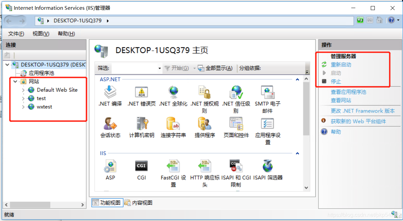Select Default Web Site in tree

point(57,90)
